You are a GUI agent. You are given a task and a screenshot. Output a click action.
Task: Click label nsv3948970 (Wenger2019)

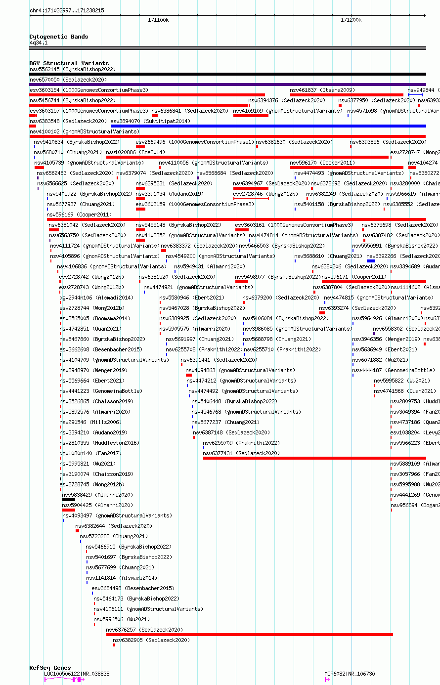[x=93, y=370]
